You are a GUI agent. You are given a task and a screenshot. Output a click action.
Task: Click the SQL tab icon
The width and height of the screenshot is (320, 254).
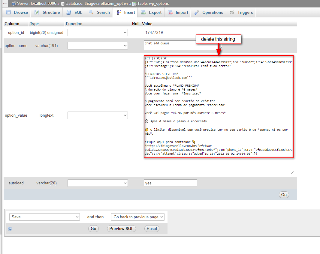pyautogui.click(x=69, y=12)
